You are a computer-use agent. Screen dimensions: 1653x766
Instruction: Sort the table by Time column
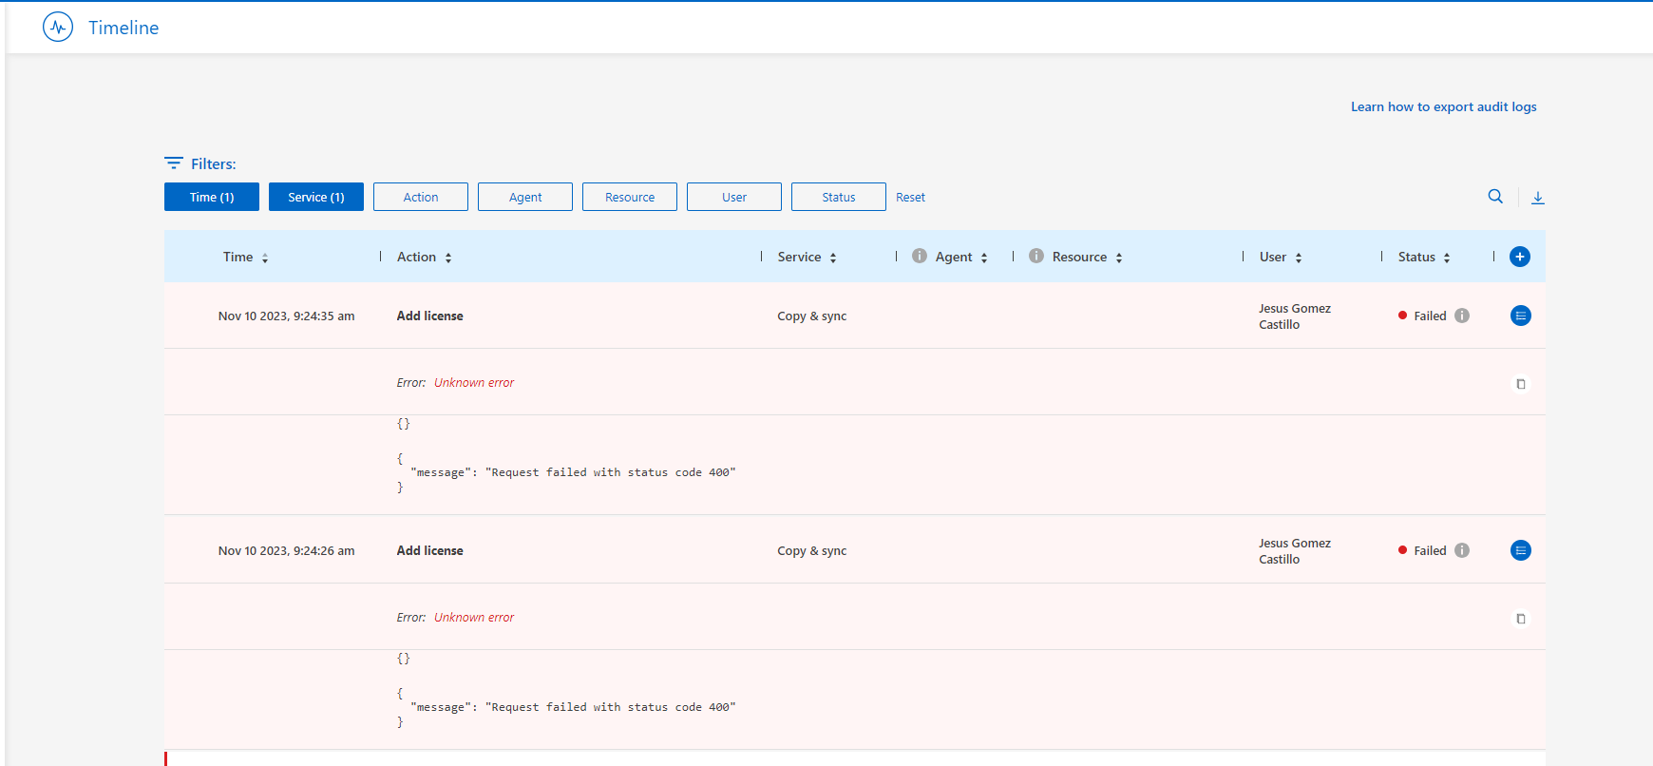[265, 258]
